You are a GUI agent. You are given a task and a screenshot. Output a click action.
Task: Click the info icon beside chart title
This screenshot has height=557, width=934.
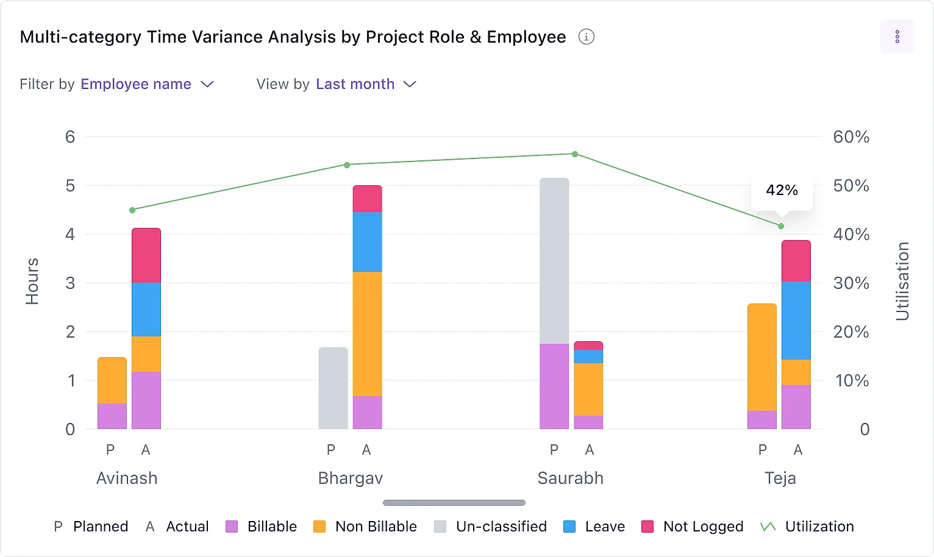pos(586,37)
